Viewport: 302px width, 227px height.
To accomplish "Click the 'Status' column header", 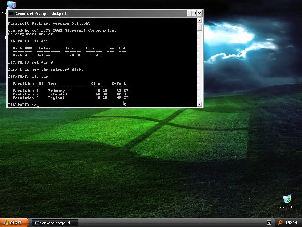I will coord(43,48).
